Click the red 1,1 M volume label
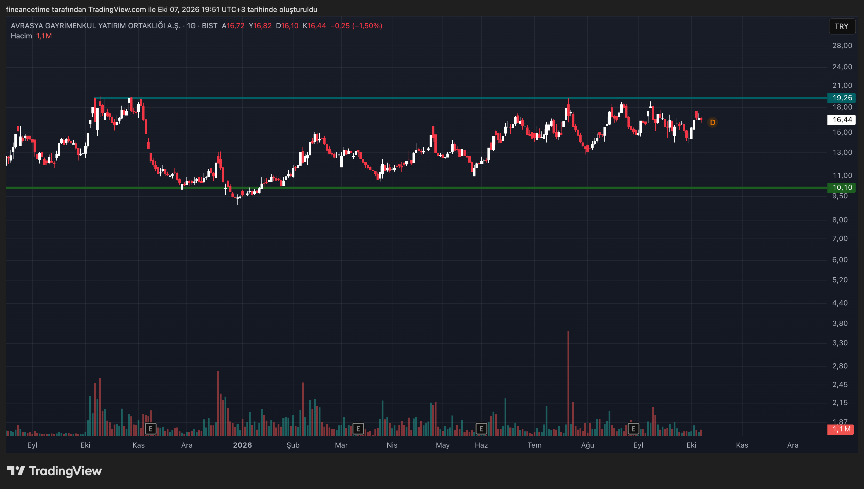Viewport: 864px width, 489px height. [841, 429]
